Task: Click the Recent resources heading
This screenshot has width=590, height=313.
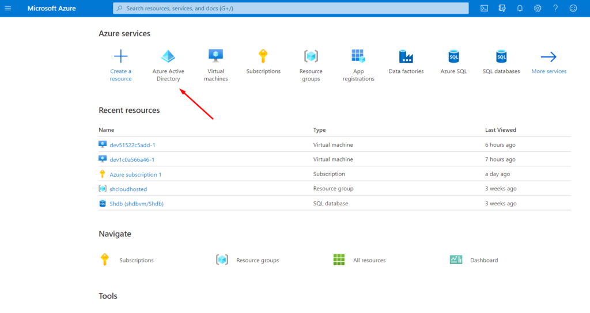Action: click(129, 110)
